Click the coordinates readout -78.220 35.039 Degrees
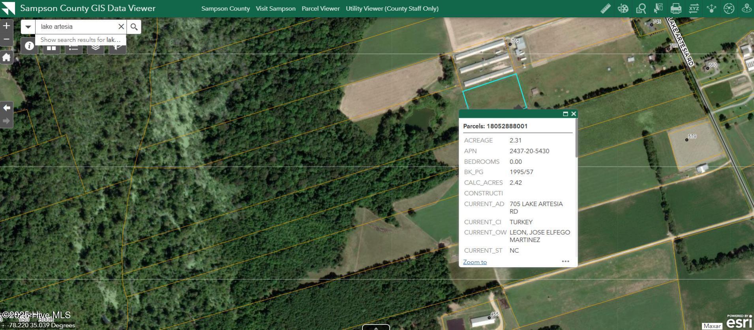 coord(42,325)
